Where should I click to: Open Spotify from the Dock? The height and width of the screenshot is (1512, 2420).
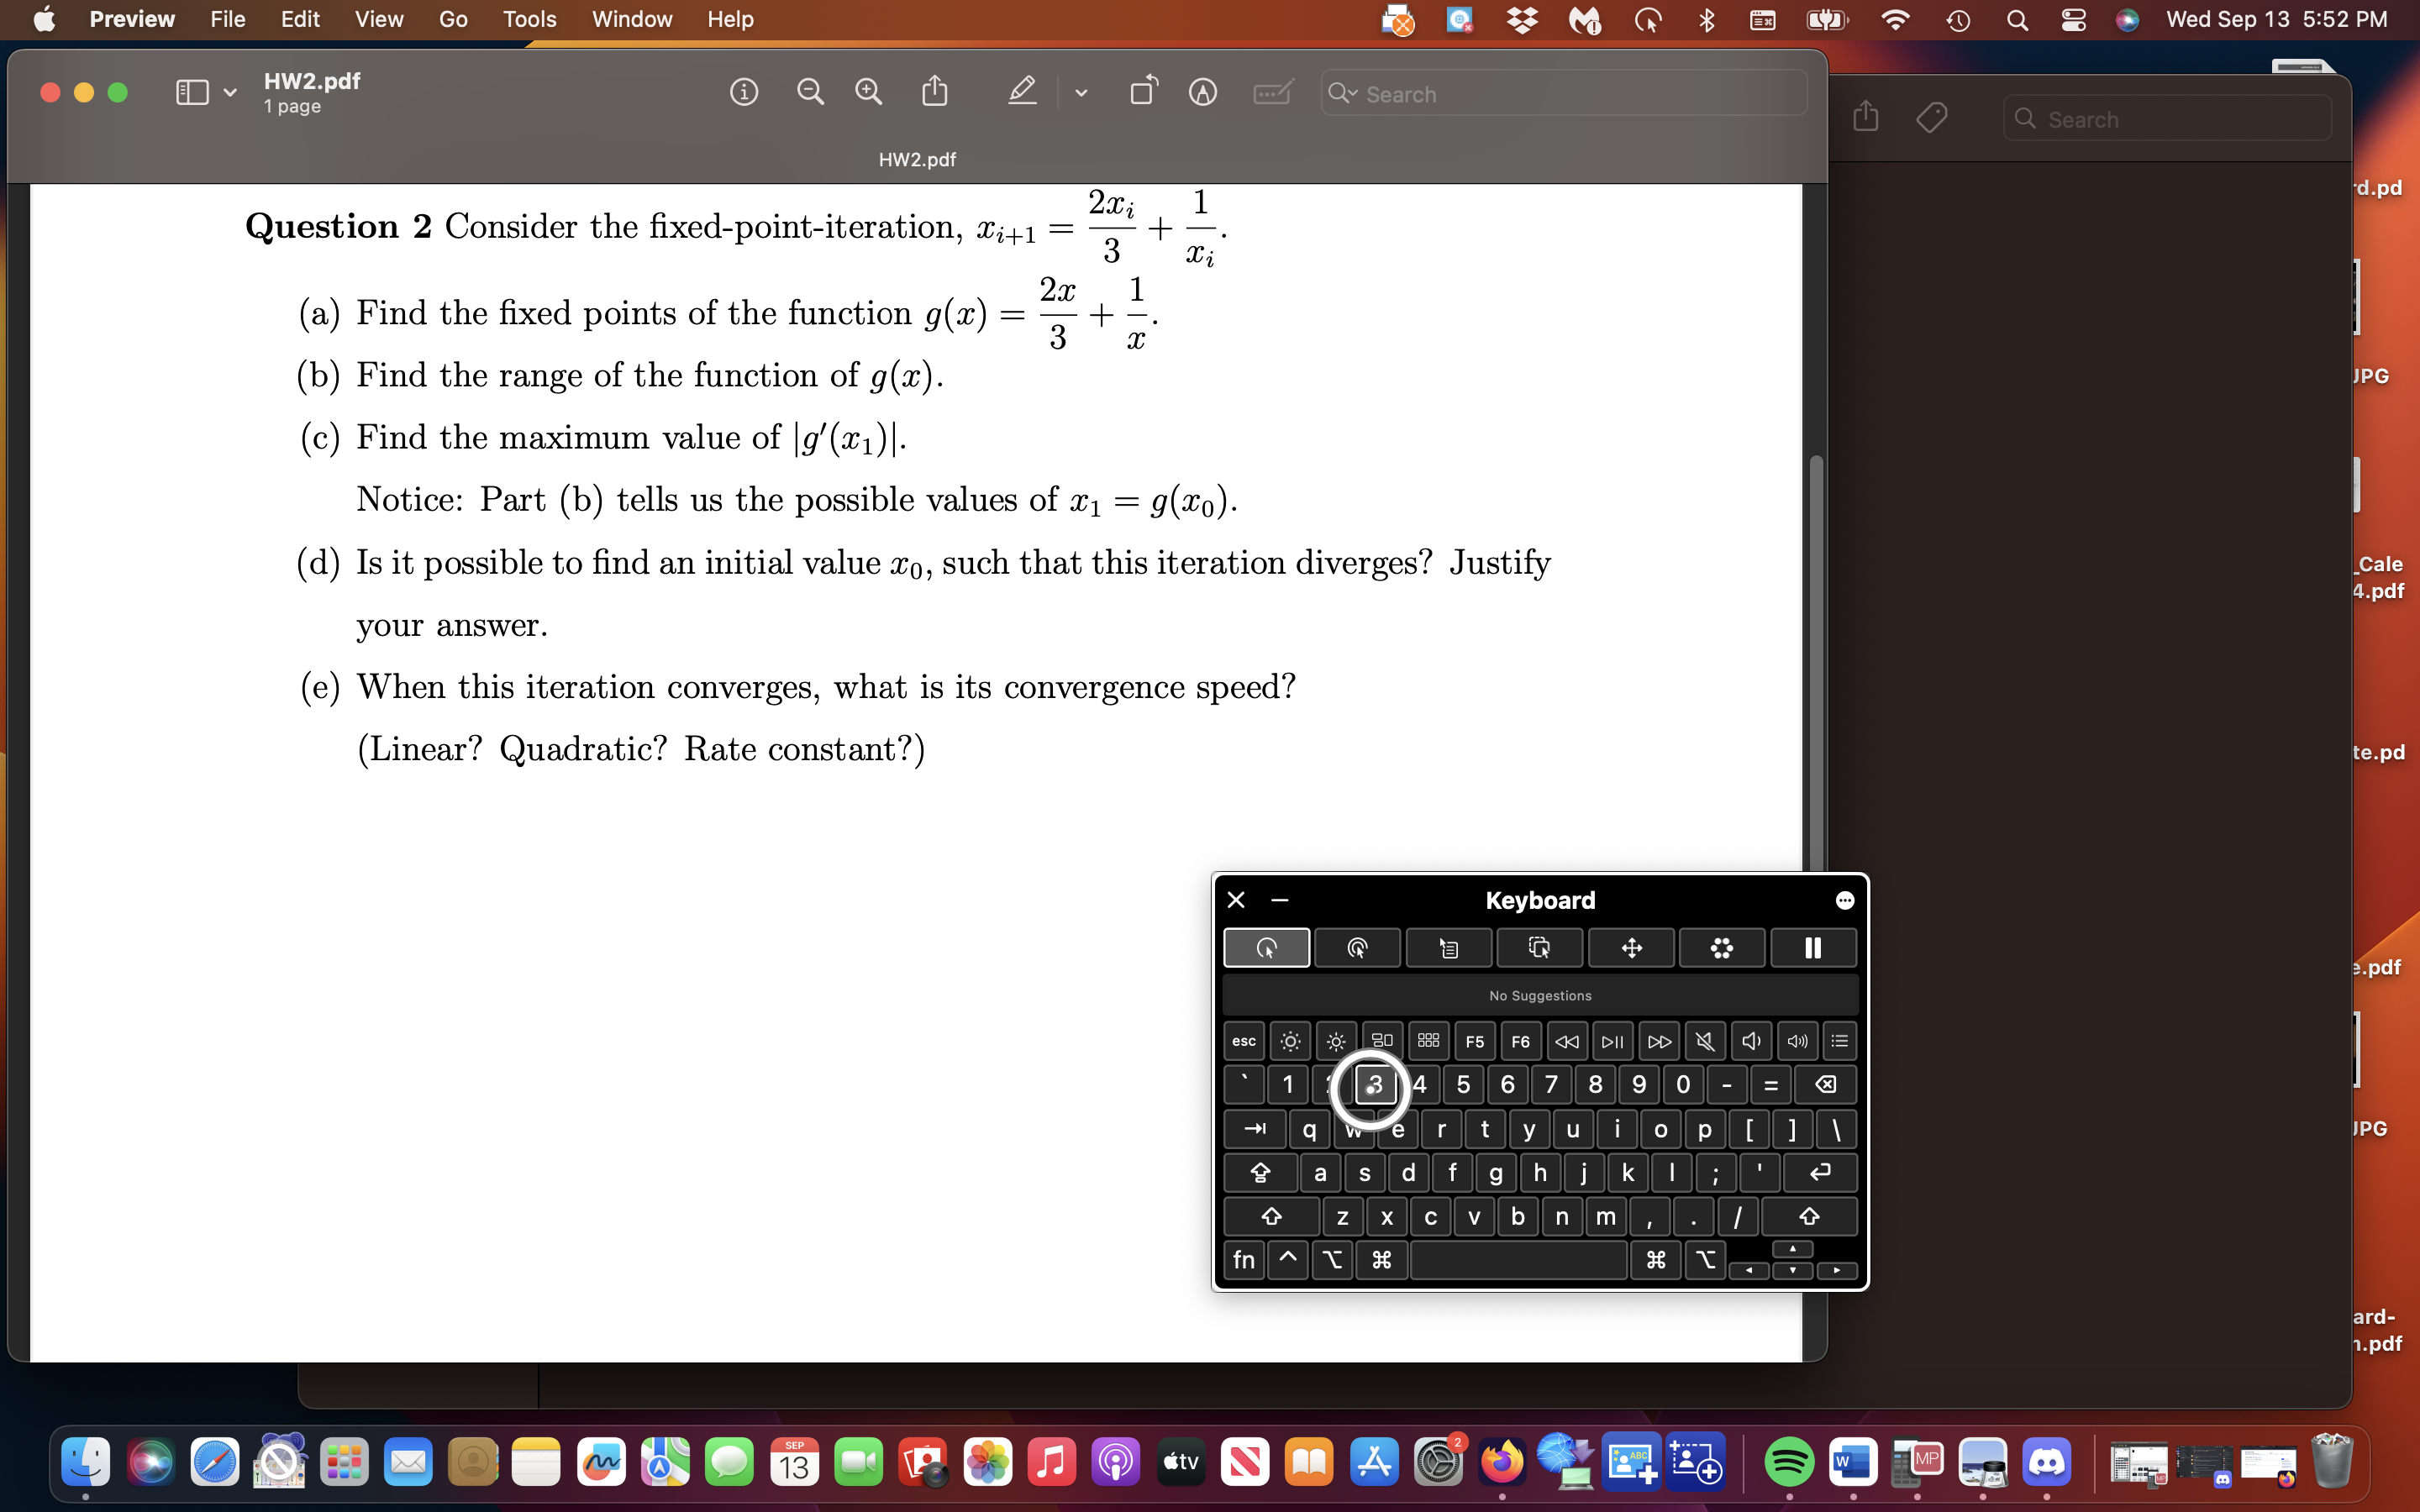pos(1789,1461)
